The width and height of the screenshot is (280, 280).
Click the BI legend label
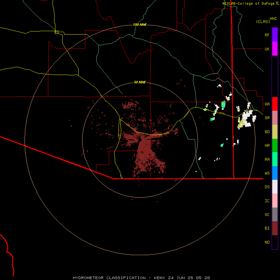267,228
